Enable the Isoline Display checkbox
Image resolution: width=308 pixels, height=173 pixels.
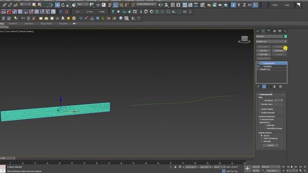click(260, 109)
